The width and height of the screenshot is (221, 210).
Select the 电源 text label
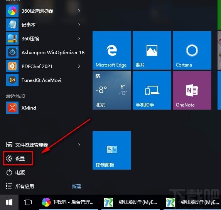pyautogui.click(x=20, y=172)
